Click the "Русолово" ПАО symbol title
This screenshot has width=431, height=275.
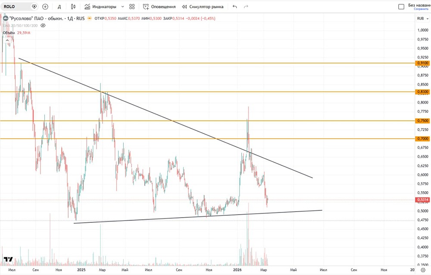pos(47,19)
